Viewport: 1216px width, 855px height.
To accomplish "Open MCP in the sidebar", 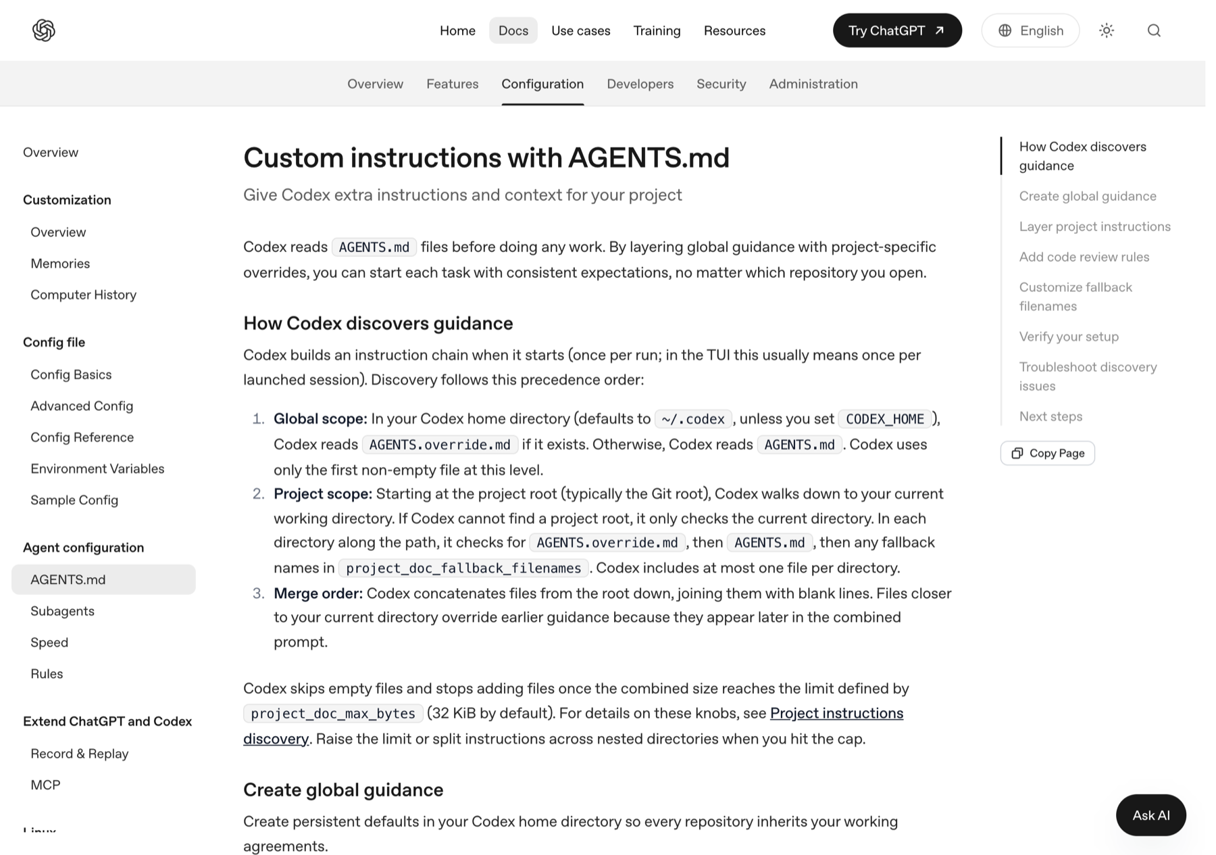I will (45, 785).
